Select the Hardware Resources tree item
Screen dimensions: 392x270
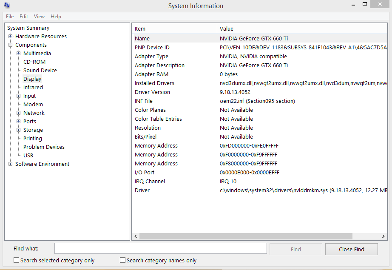coord(41,36)
